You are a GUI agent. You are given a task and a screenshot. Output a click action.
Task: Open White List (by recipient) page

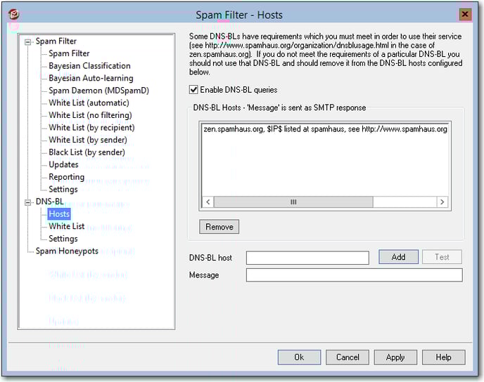click(91, 128)
